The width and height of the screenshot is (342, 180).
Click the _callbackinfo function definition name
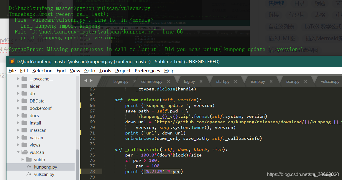[142, 149]
